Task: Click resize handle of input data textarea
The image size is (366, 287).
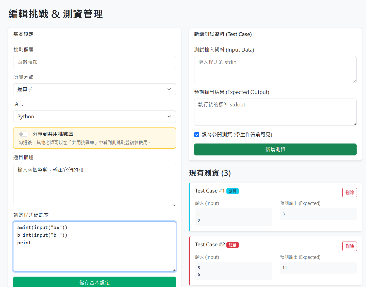Action: click(355, 82)
